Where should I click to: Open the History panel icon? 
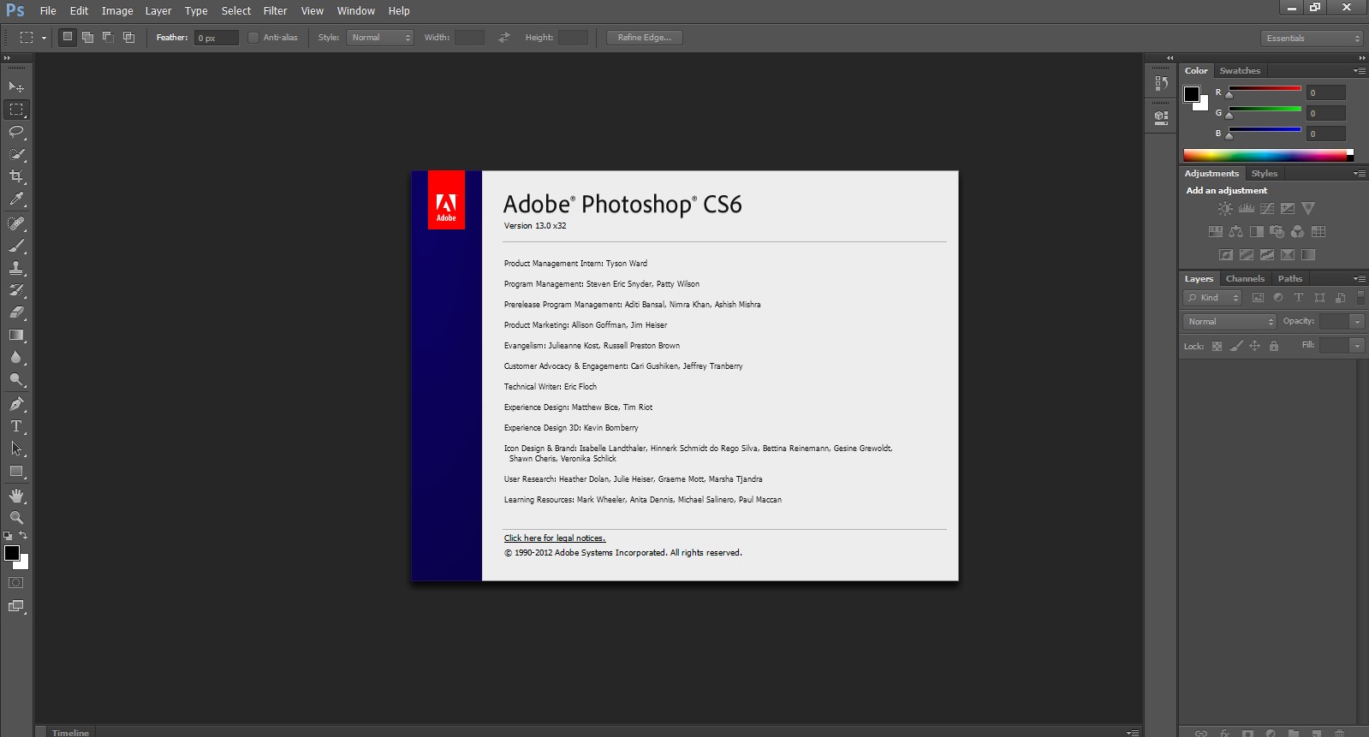click(1161, 83)
